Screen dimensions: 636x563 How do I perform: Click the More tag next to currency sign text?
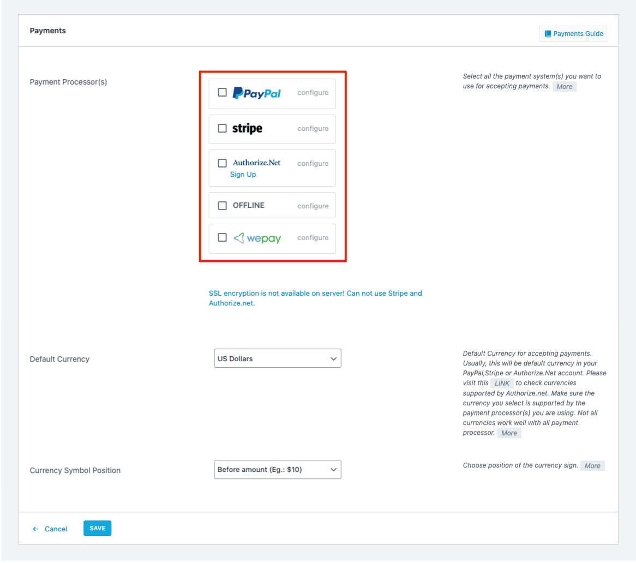(592, 465)
